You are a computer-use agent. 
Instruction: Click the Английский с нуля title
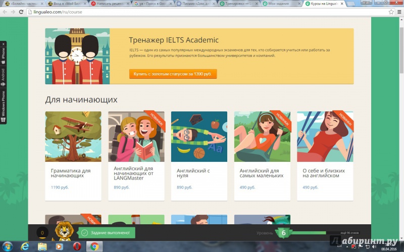[193, 173]
